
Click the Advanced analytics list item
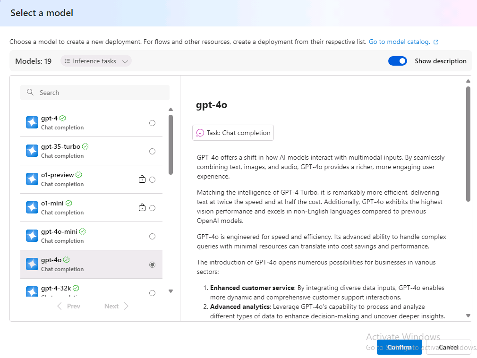coord(327,311)
